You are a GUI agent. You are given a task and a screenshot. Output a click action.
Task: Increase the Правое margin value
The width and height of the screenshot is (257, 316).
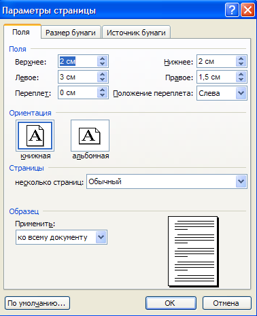241,74
